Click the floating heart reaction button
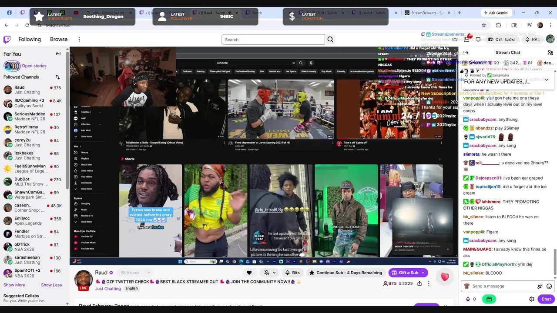 [445, 277]
